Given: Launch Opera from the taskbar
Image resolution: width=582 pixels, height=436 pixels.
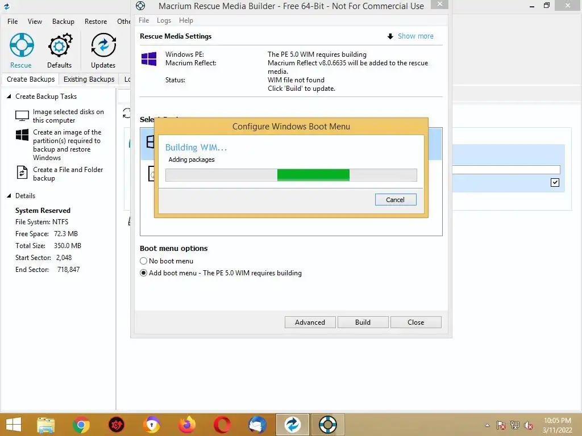Looking at the screenshot, I should 222,425.
